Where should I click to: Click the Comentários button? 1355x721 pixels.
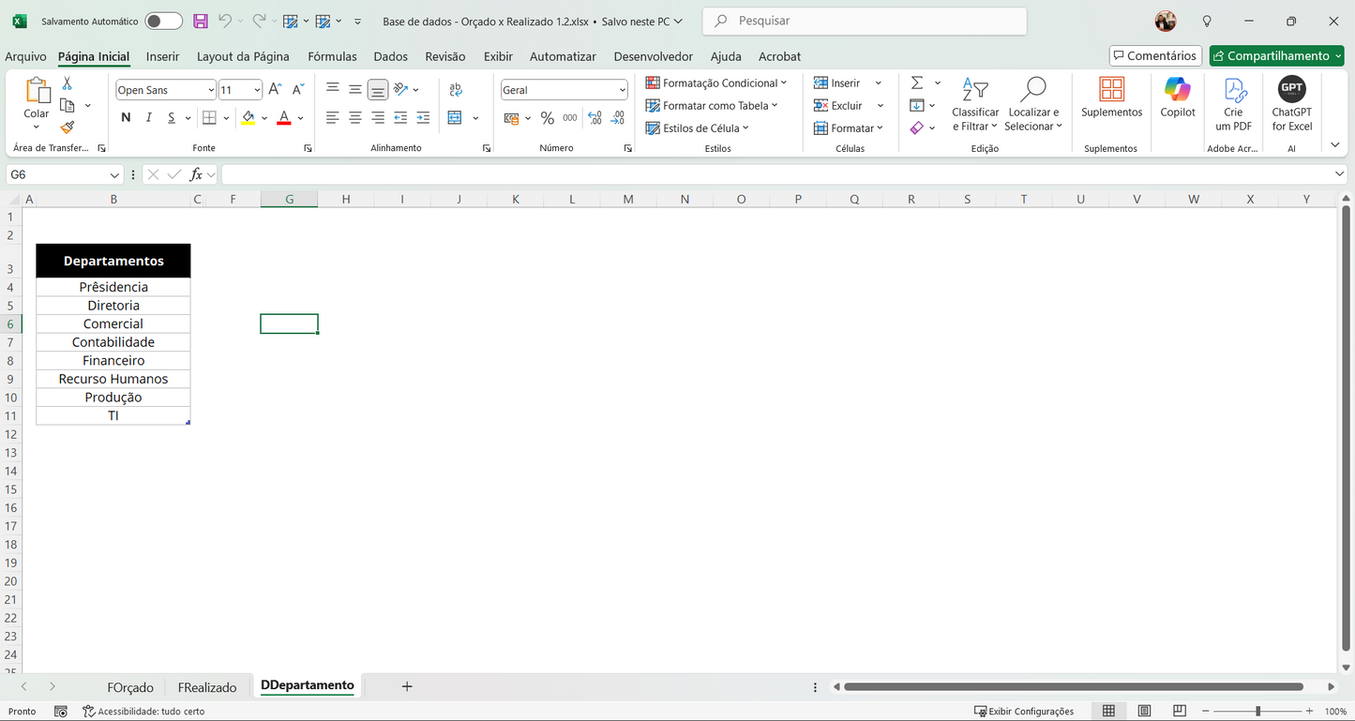point(1154,55)
